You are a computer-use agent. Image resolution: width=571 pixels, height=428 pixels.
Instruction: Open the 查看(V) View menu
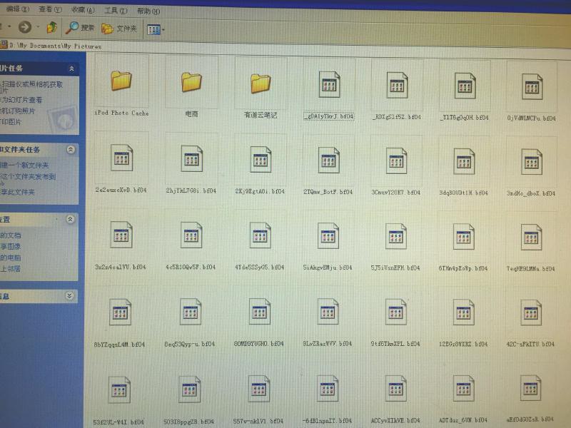pyautogui.click(x=46, y=10)
